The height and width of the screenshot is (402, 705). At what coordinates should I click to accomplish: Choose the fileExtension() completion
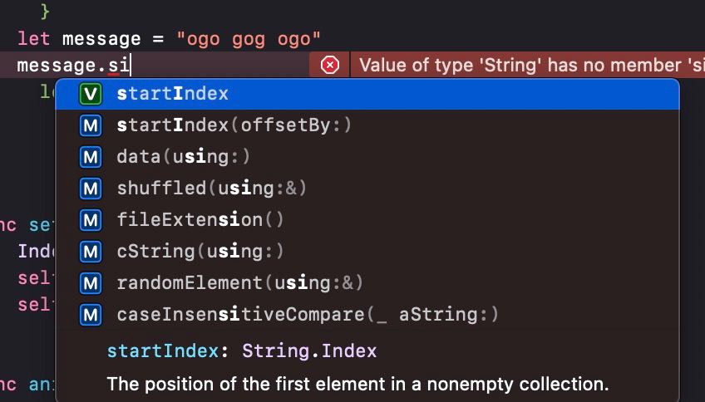tap(200, 220)
